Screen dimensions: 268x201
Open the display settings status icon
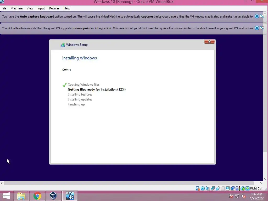[227, 188]
